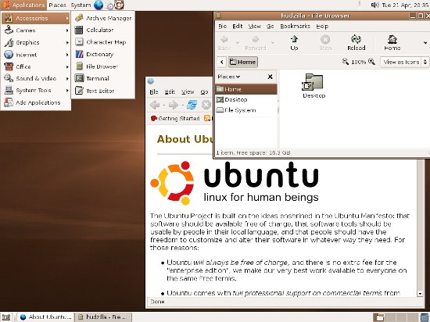Click the Home toolbar icon in File Browser
The width and height of the screenshot is (430, 322).
392,43
